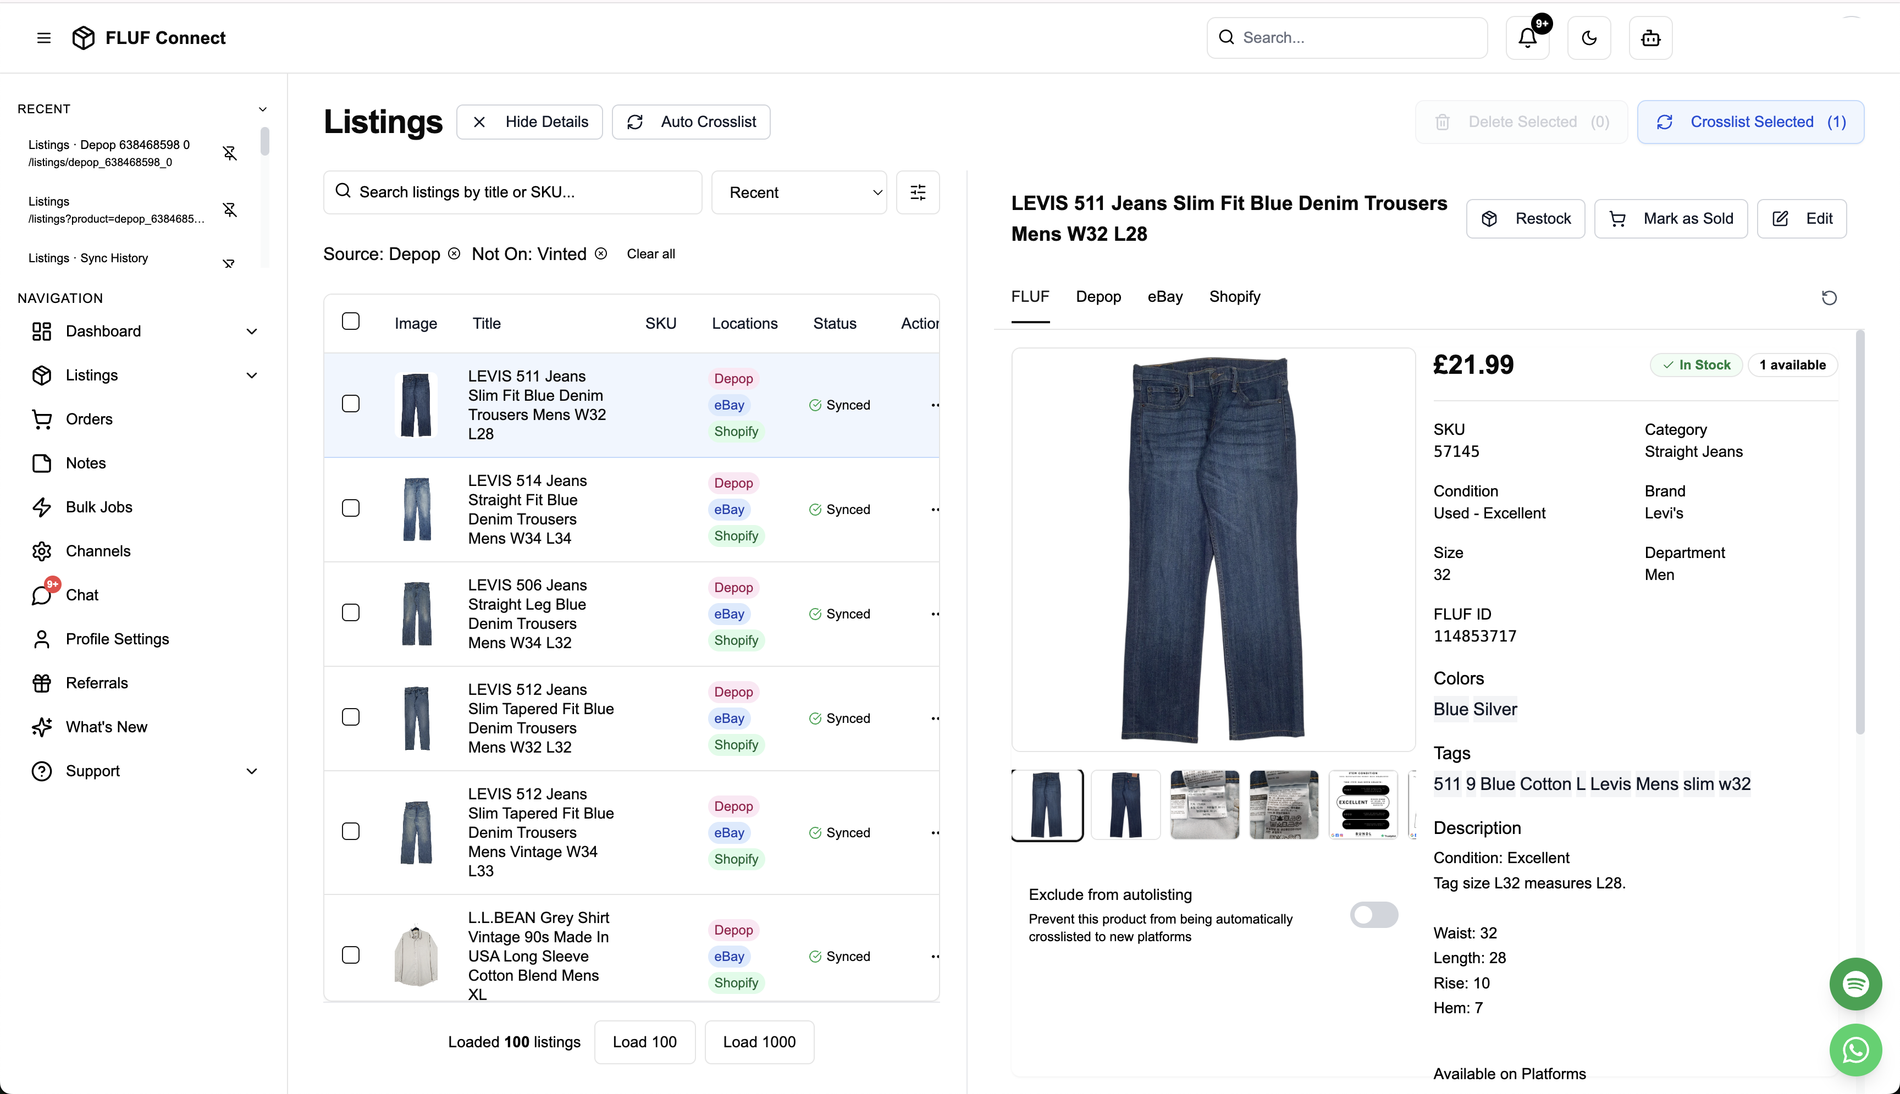The image size is (1900, 1094).
Task: Click the reset icon above the product price
Action: click(x=1830, y=297)
